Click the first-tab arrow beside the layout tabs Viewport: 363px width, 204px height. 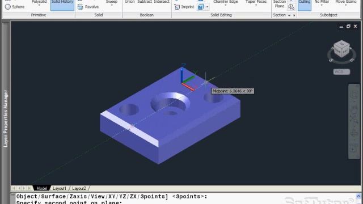pos(14,188)
